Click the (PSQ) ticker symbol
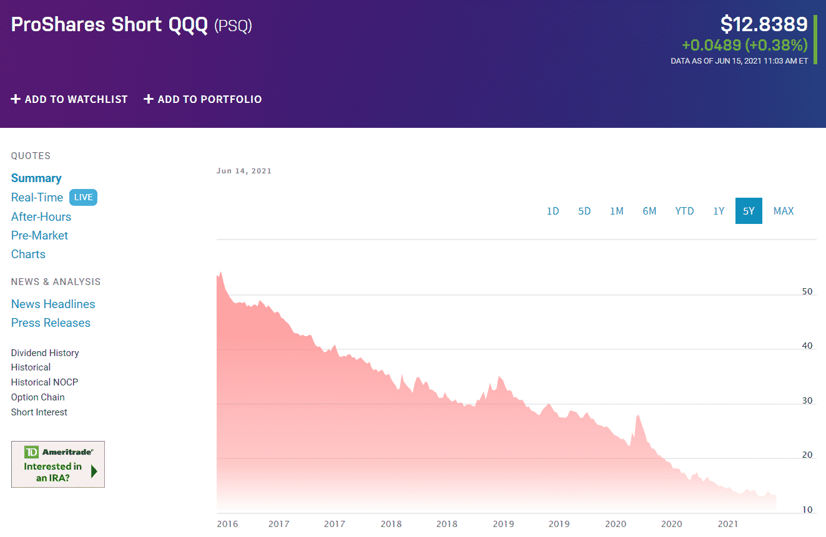The image size is (826, 537). tap(233, 26)
